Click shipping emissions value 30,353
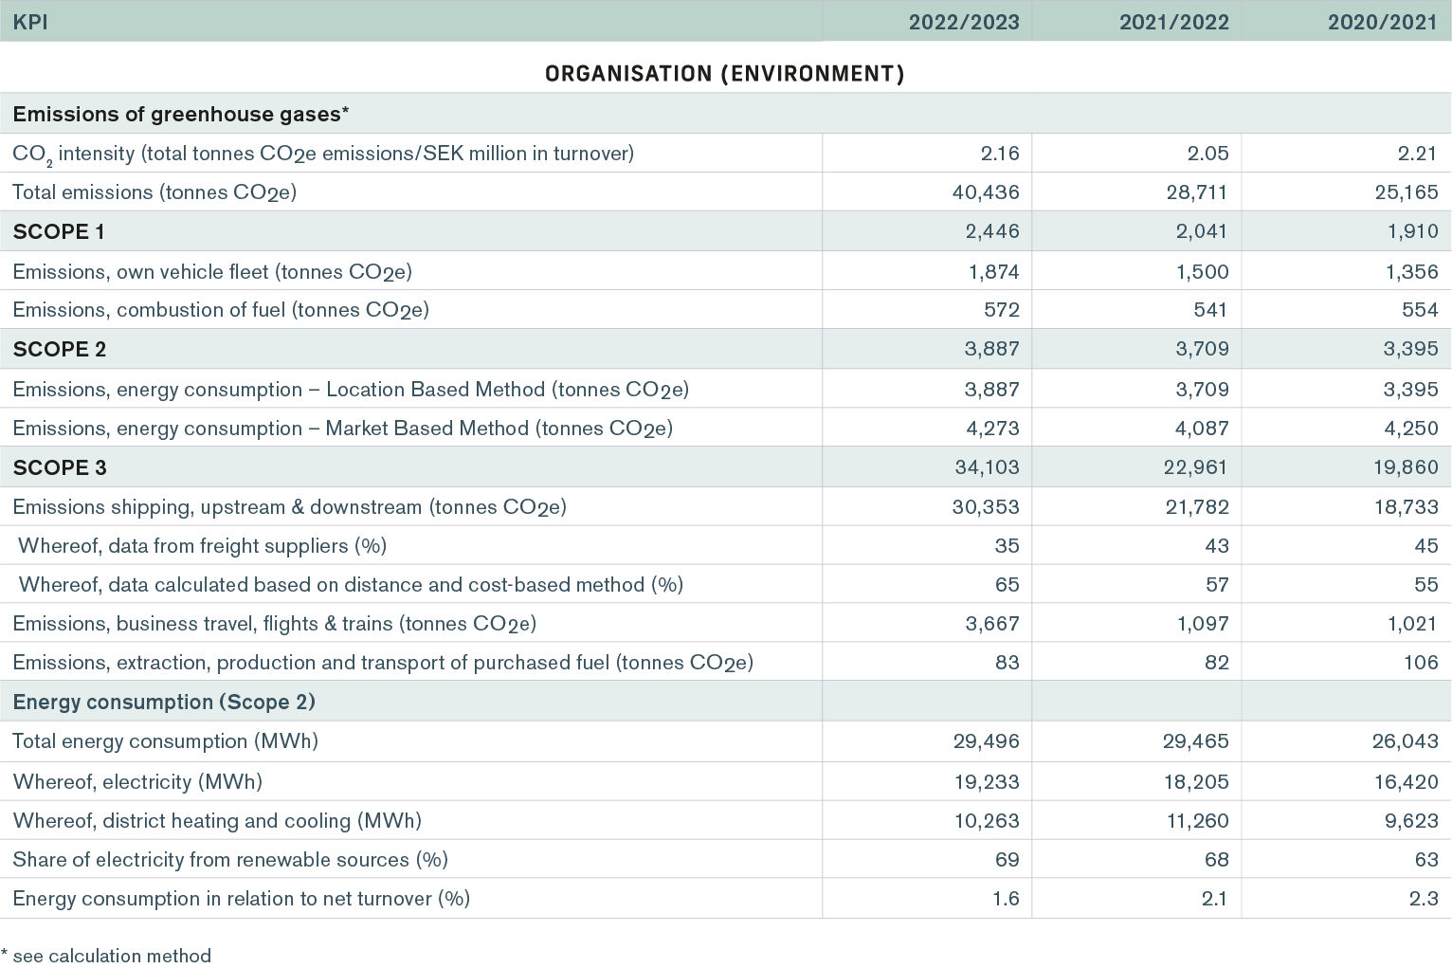 [986, 507]
